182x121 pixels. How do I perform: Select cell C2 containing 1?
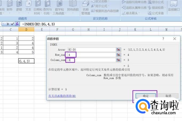(x=11, y=38)
